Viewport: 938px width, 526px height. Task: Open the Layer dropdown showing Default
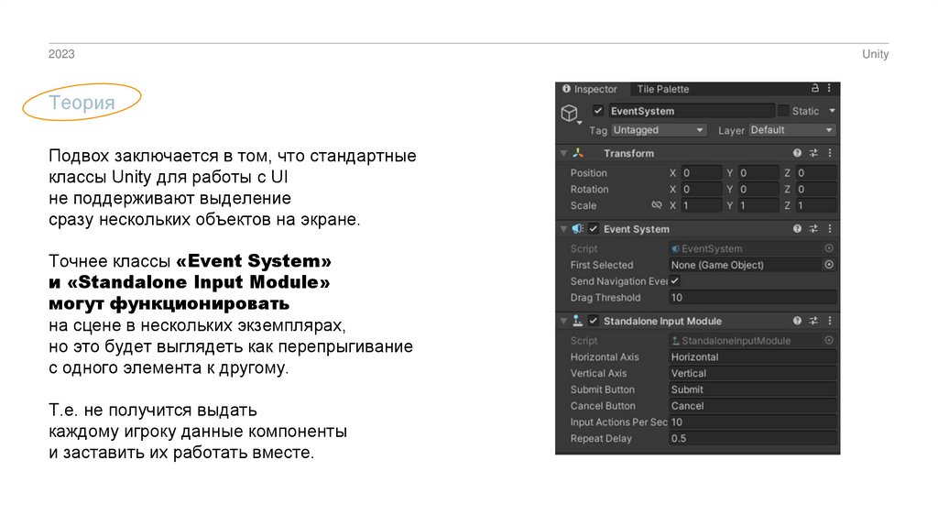click(x=791, y=130)
